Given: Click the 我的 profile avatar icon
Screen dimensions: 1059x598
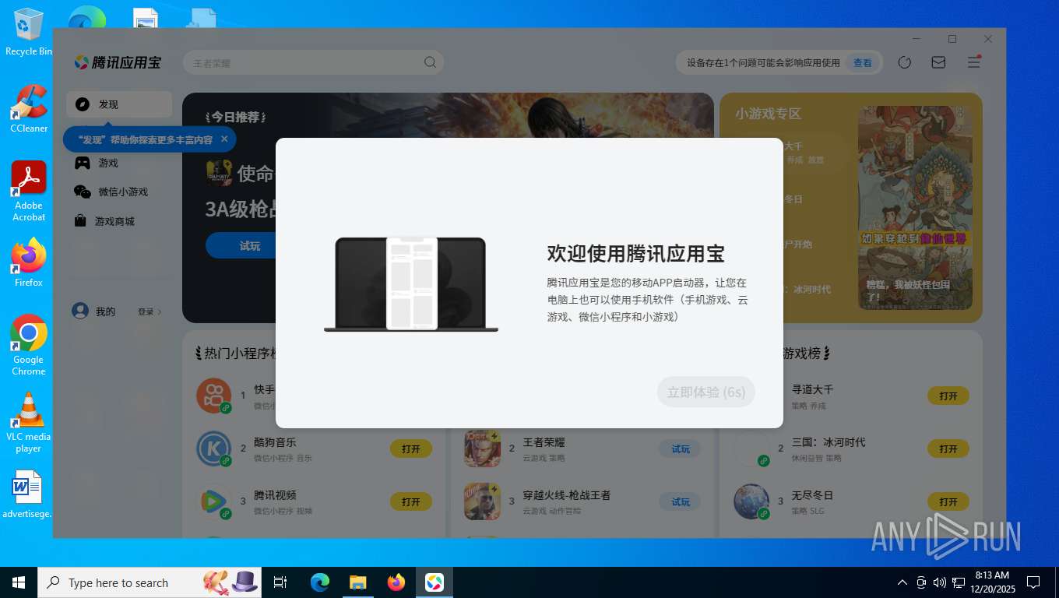Looking at the screenshot, I should coord(80,311).
